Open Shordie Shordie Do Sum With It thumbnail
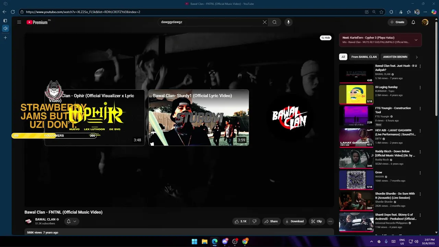Image resolution: width=439 pixels, height=247 pixels. click(356, 201)
